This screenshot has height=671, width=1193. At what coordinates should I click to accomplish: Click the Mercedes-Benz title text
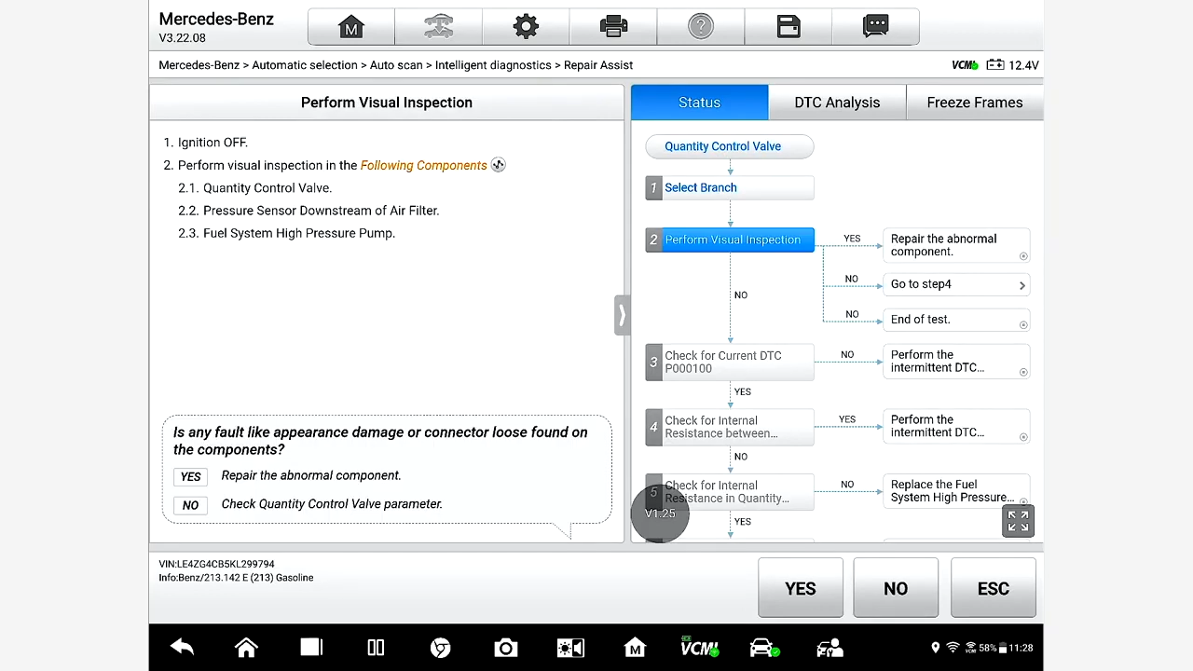(x=216, y=19)
